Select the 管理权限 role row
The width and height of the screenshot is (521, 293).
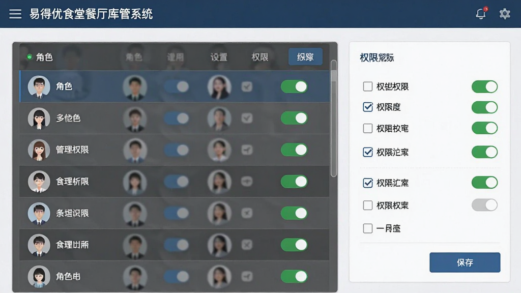[x=174, y=150]
